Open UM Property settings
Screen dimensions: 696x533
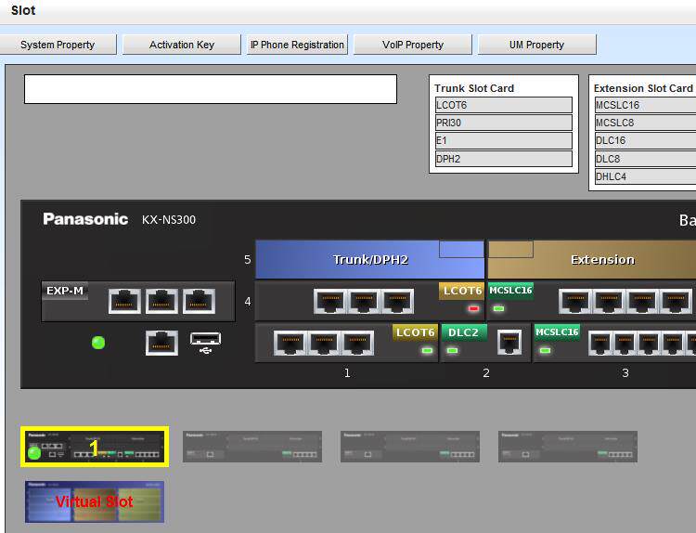(x=536, y=45)
